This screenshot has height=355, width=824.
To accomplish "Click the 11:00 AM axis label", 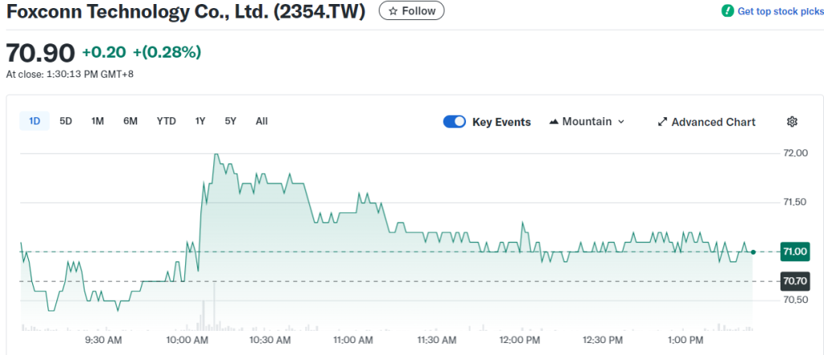I will click(x=353, y=341).
